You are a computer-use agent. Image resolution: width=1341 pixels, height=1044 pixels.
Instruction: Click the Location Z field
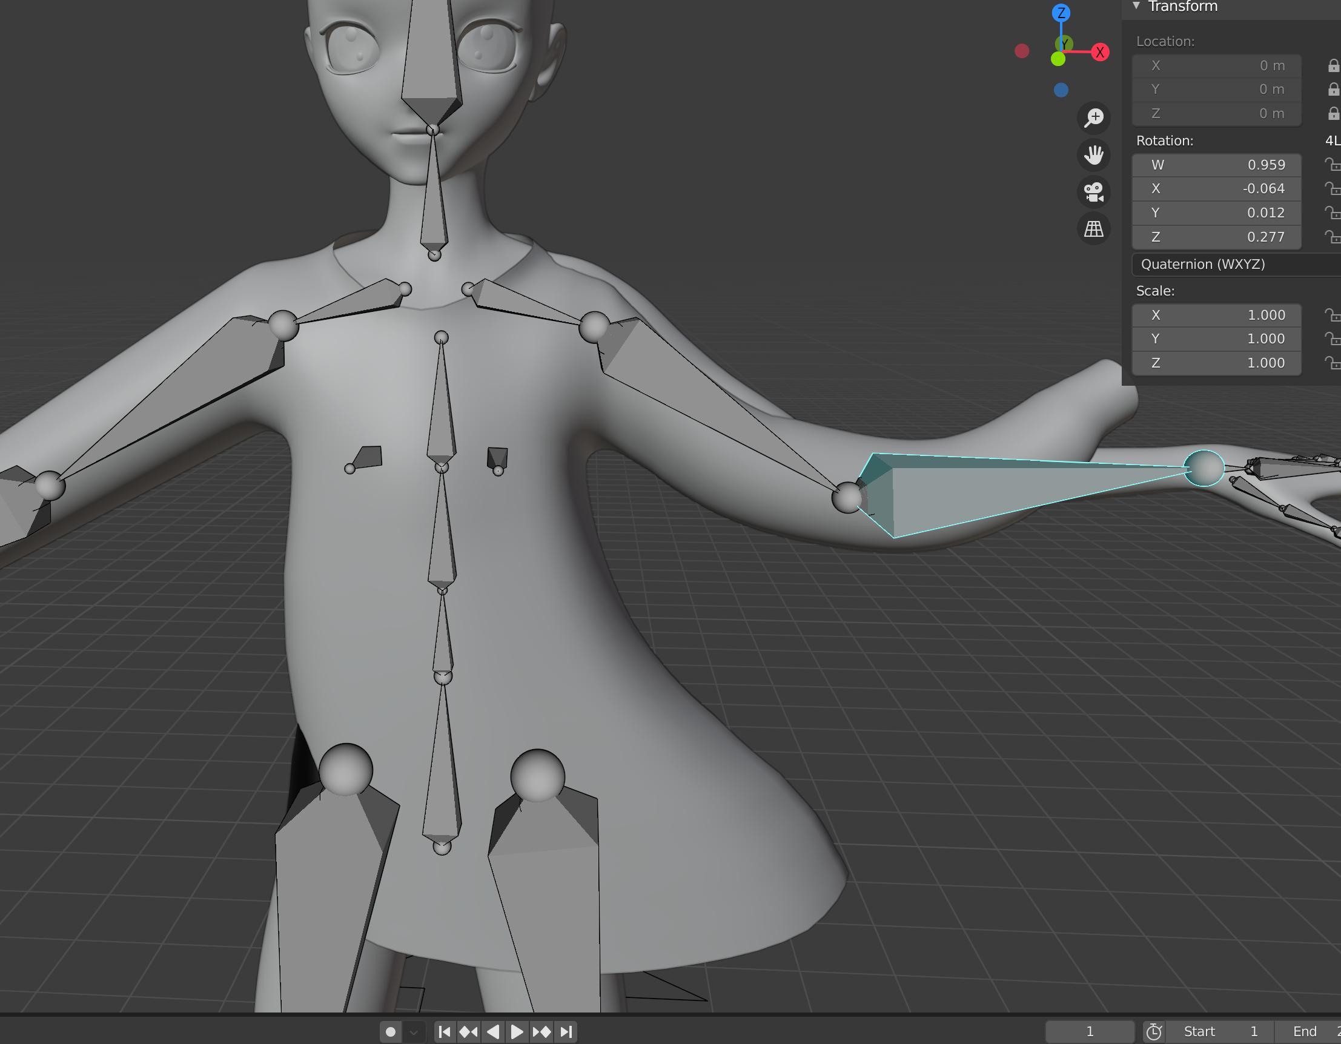pyautogui.click(x=1216, y=114)
